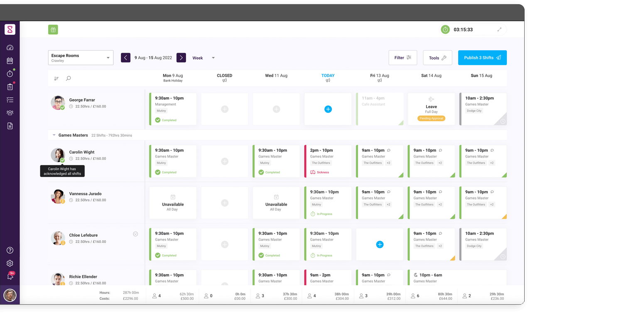Open the Escape Rooms Crawley location selector

[x=81, y=58]
